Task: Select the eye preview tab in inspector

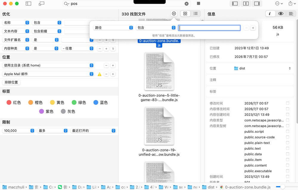Action: (281, 13)
